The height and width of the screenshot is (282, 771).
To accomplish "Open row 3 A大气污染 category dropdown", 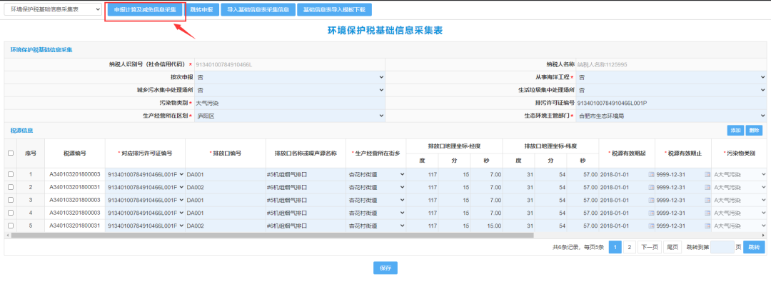I will [x=740, y=201].
